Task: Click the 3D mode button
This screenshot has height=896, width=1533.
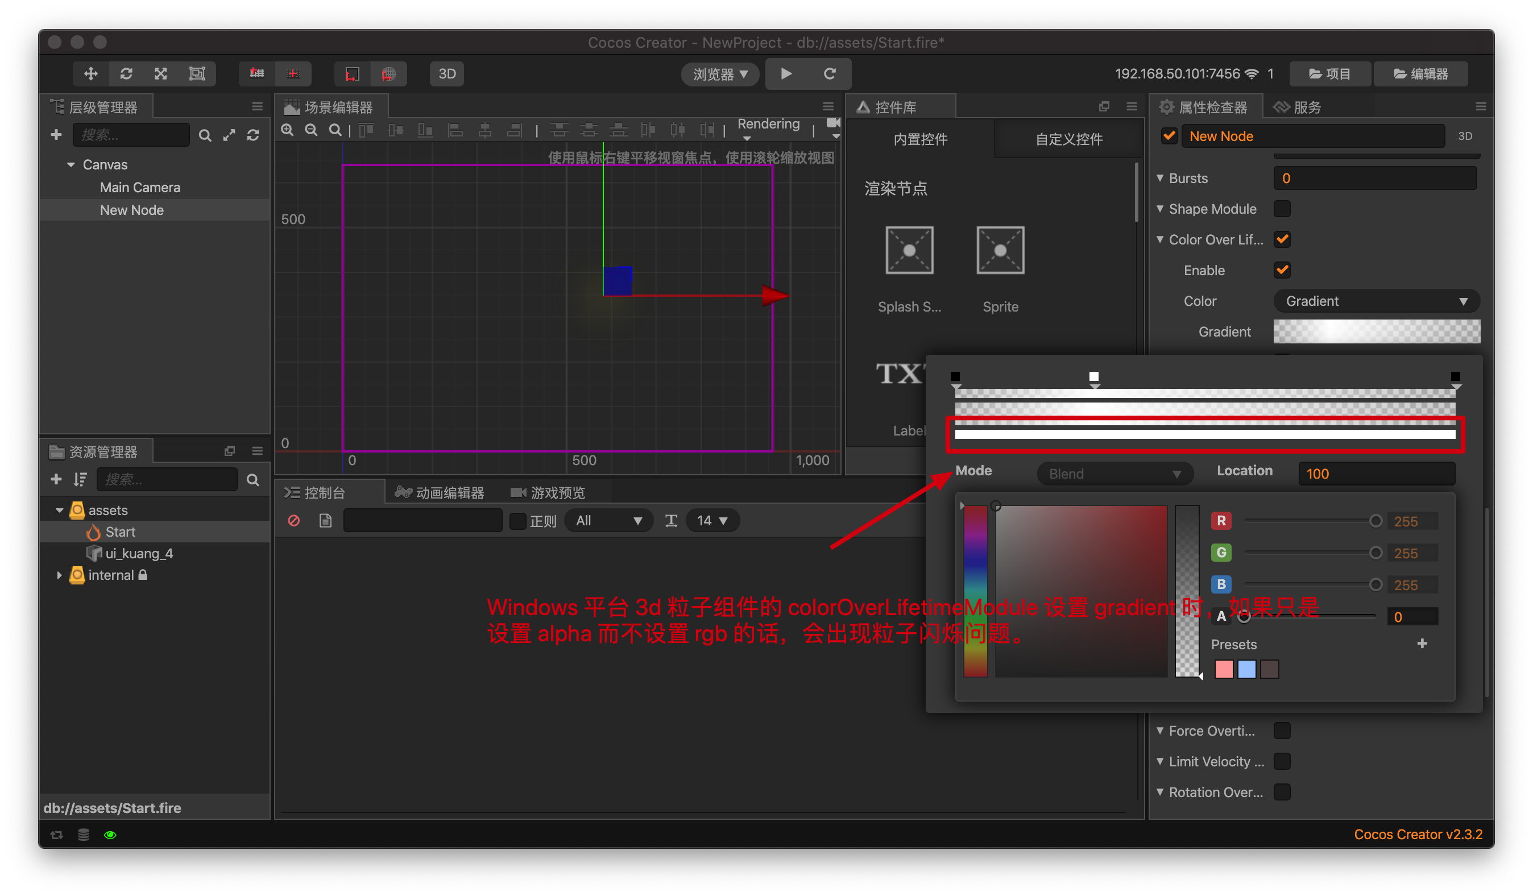Action: (x=447, y=73)
